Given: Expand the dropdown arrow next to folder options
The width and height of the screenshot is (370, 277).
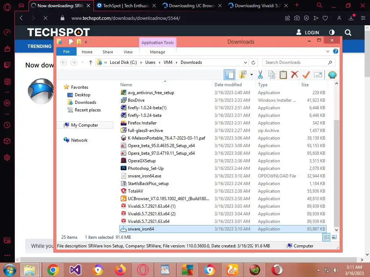Looking at the screenshot, I should coord(251,75).
